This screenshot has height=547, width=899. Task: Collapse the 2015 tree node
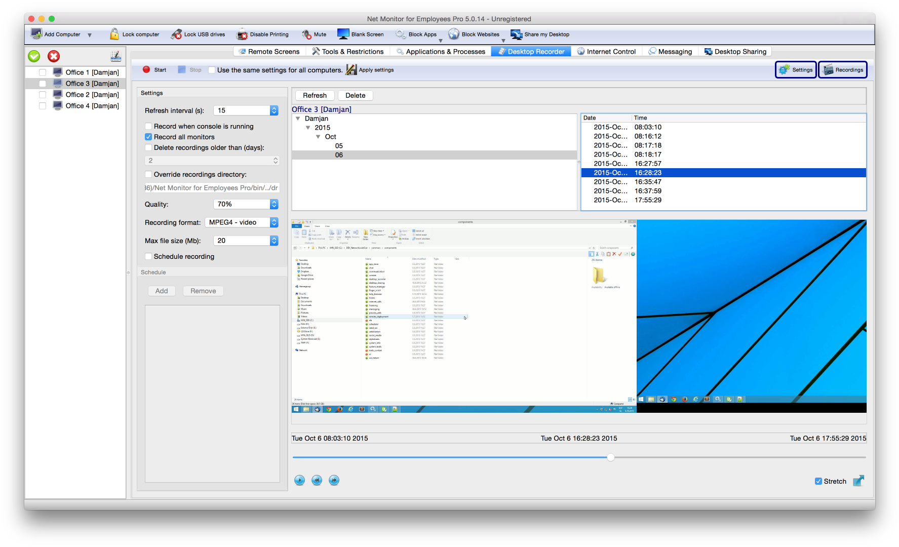[x=308, y=128]
